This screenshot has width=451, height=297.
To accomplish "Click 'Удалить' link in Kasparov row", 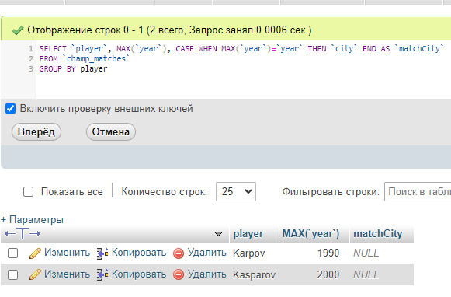I will pyautogui.click(x=207, y=274).
